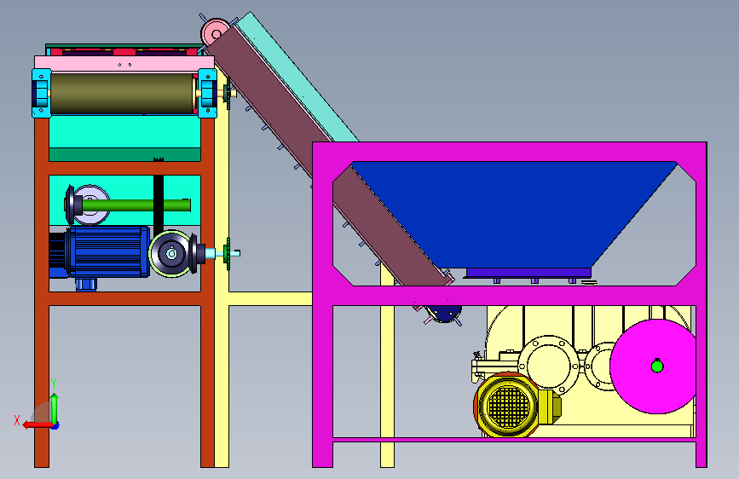Screen dimensions: 739x479
Task: Select the green-rimmed pulley beside motor
Action: (x=170, y=254)
